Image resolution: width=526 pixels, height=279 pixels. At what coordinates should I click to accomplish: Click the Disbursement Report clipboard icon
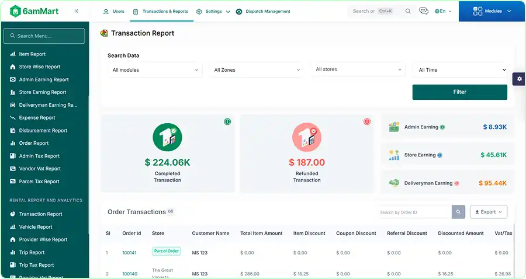click(13, 130)
